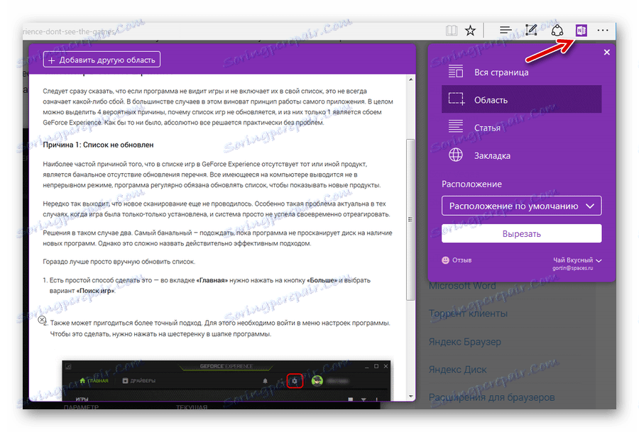Remove clipped region with circled X icon
This screenshot has width=639, height=432.
pos(42,320)
